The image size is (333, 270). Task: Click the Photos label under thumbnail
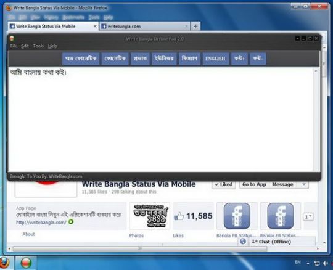point(136,235)
